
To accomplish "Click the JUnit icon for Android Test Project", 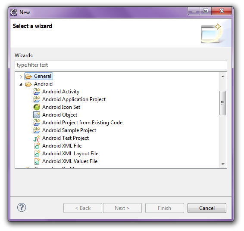I will click(x=37, y=138).
